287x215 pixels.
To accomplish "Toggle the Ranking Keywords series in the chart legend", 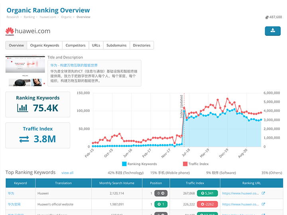I will pyautogui.click(x=139, y=164).
